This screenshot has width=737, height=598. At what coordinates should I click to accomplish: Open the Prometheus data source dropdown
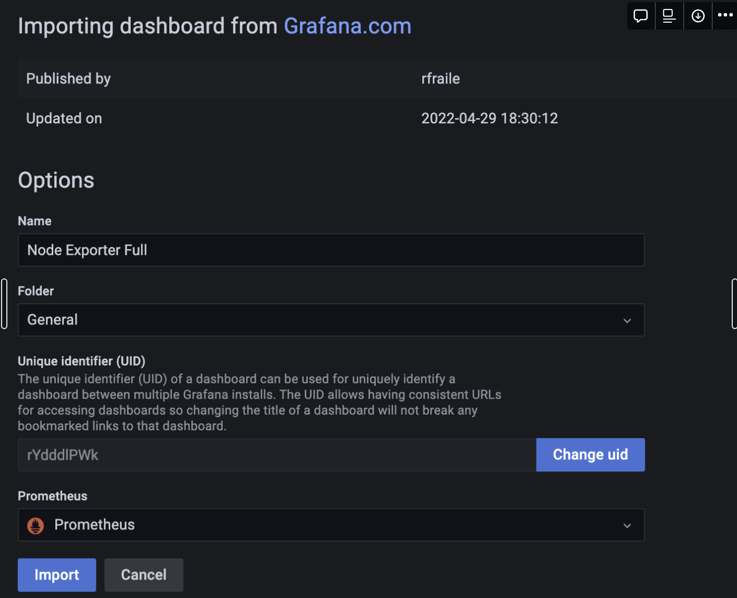pyautogui.click(x=331, y=525)
